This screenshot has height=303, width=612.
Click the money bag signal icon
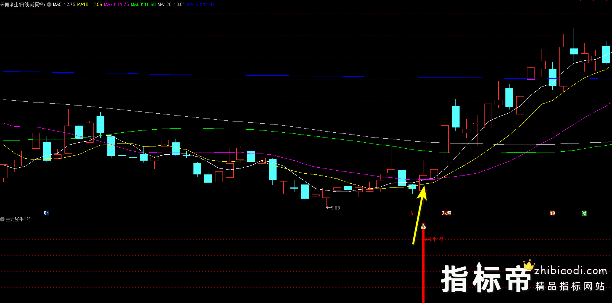[423, 227]
